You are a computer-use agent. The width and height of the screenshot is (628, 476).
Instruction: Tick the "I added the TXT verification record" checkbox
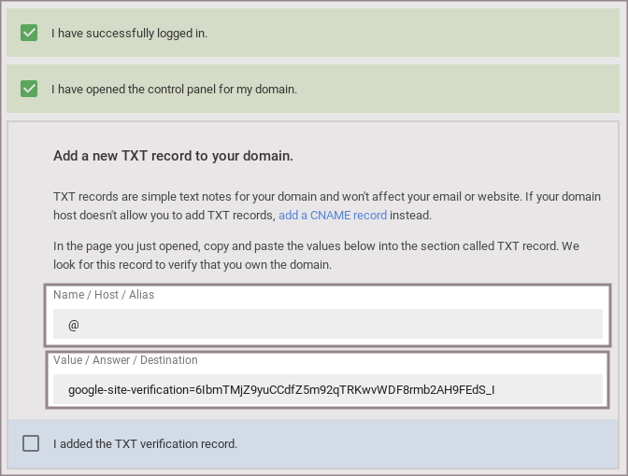point(31,443)
